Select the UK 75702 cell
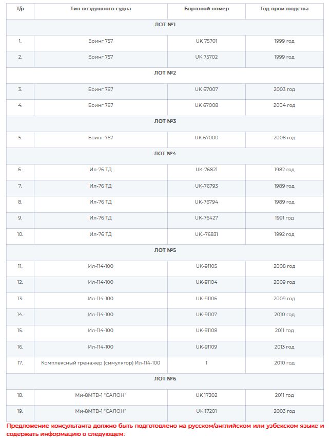This screenshot has width=331, height=438. [206, 57]
